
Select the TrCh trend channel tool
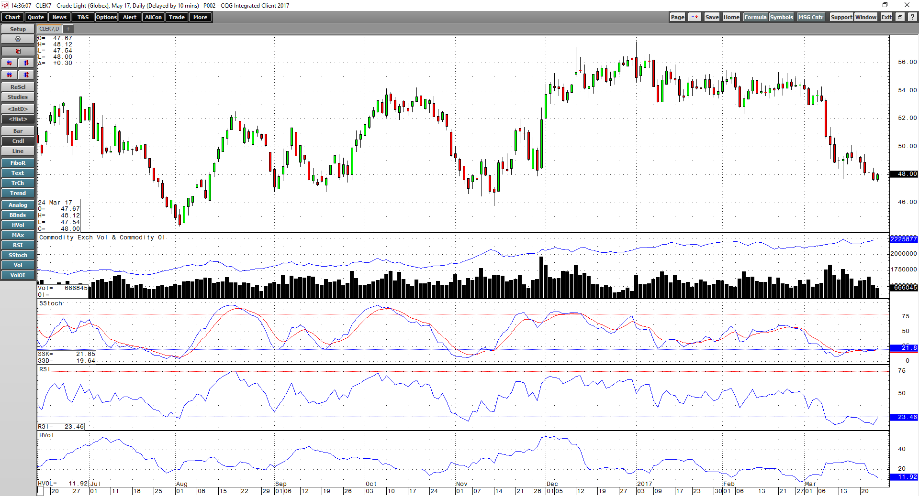(18, 183)
